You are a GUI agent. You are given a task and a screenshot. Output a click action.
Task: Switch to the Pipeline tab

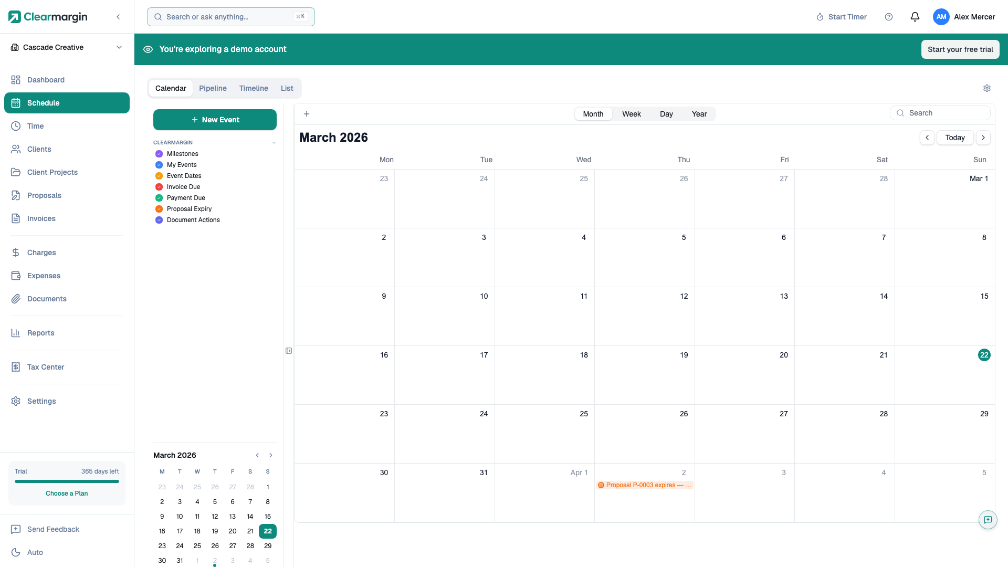pos(213,88)
